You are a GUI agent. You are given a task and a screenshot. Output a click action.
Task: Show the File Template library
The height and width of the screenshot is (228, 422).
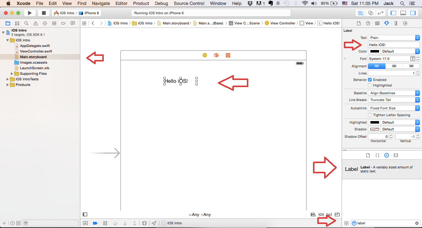368,155
